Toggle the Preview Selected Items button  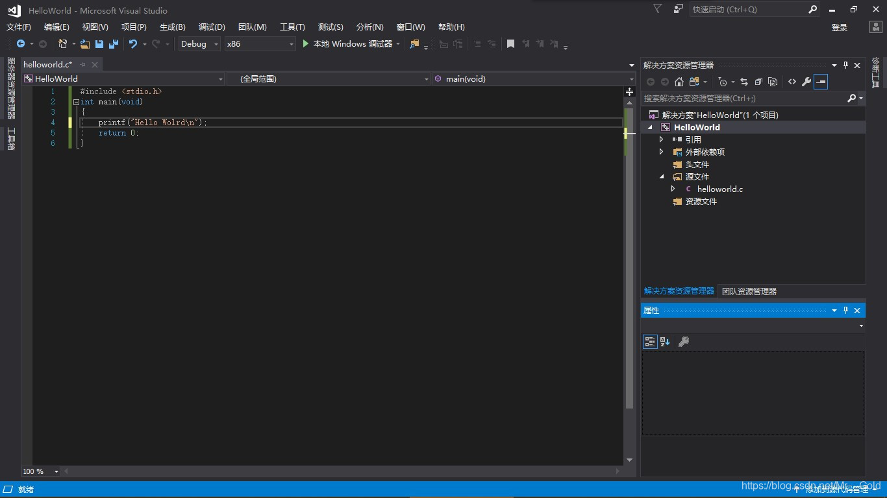(821, 82)
